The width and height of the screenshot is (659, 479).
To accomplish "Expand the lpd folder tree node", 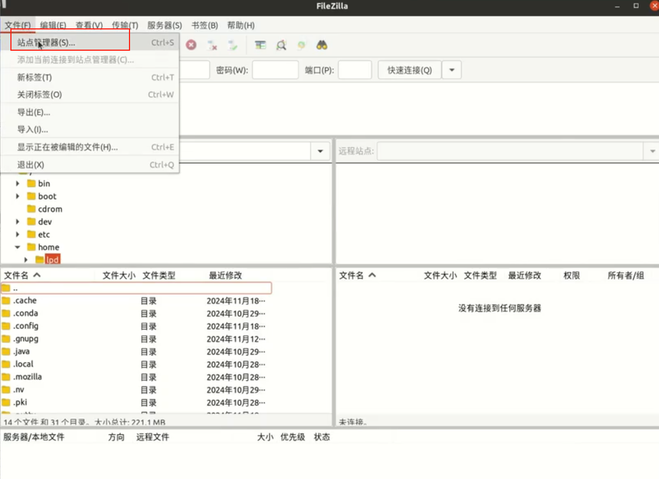I will 26,260.
